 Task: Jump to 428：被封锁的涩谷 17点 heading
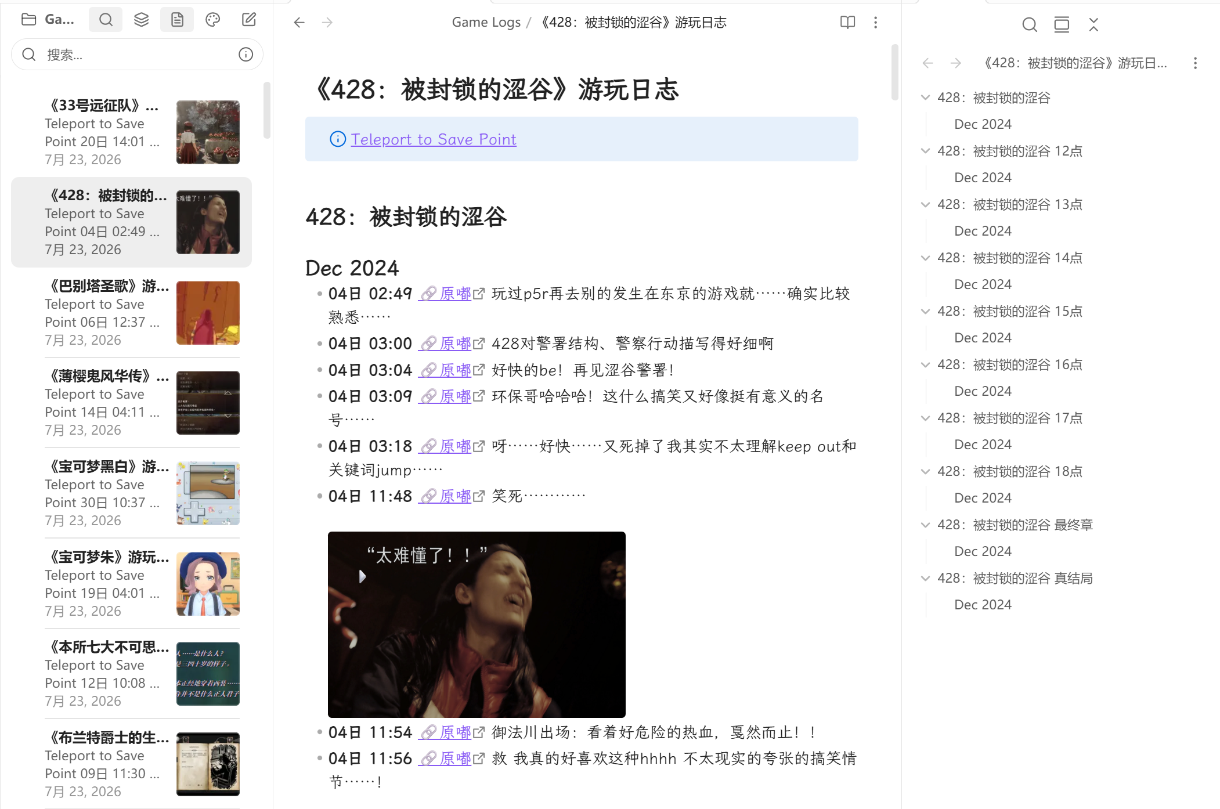pyautogui.click(x=1010, y=418)
